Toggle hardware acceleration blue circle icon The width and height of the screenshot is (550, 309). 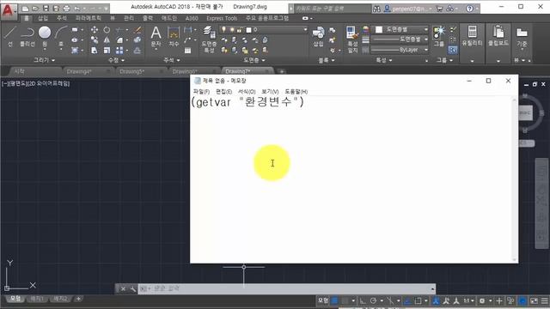pos(522,300)
